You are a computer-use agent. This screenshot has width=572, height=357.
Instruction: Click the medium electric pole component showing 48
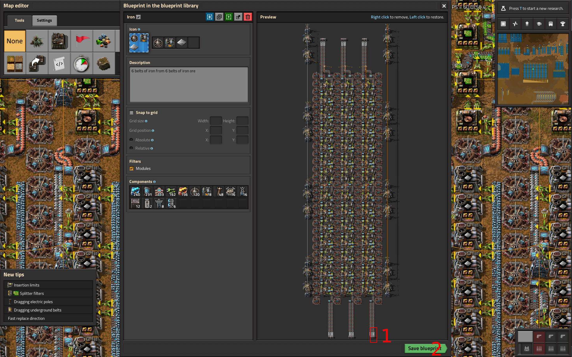click(219, 191)
